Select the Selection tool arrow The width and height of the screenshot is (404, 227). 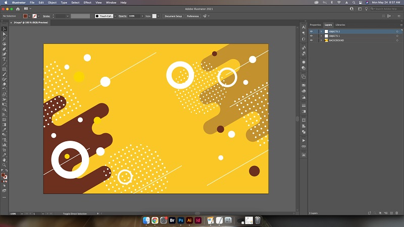[x=4, y=29]
